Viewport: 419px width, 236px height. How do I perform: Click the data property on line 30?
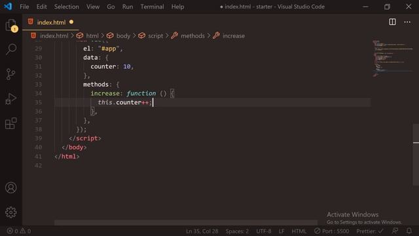pos(90,58)
